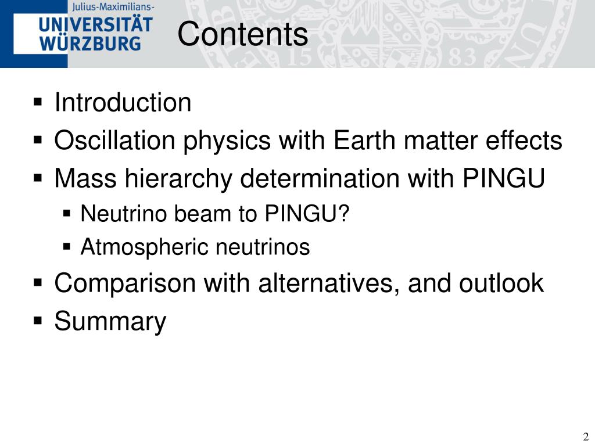Select the Atmospheric neutrinos sub-item
Viewport: 595px width, 446px height.
point(195,247)
